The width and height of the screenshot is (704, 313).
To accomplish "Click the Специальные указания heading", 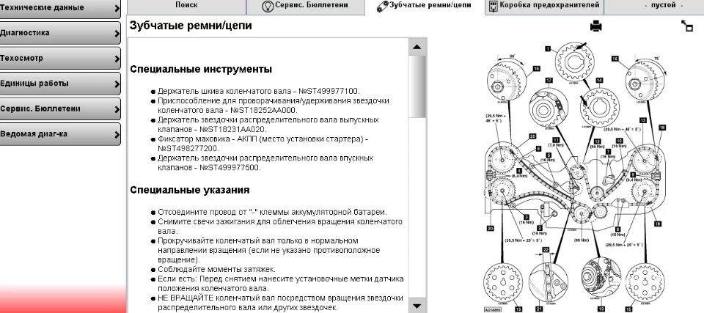I will (189, 190).
